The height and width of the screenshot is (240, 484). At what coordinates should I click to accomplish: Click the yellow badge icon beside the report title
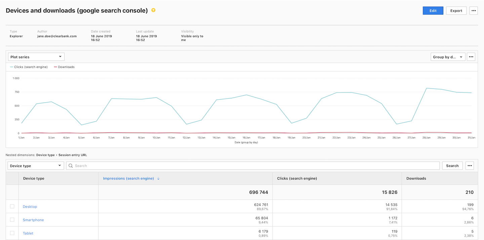pos(153,10)
